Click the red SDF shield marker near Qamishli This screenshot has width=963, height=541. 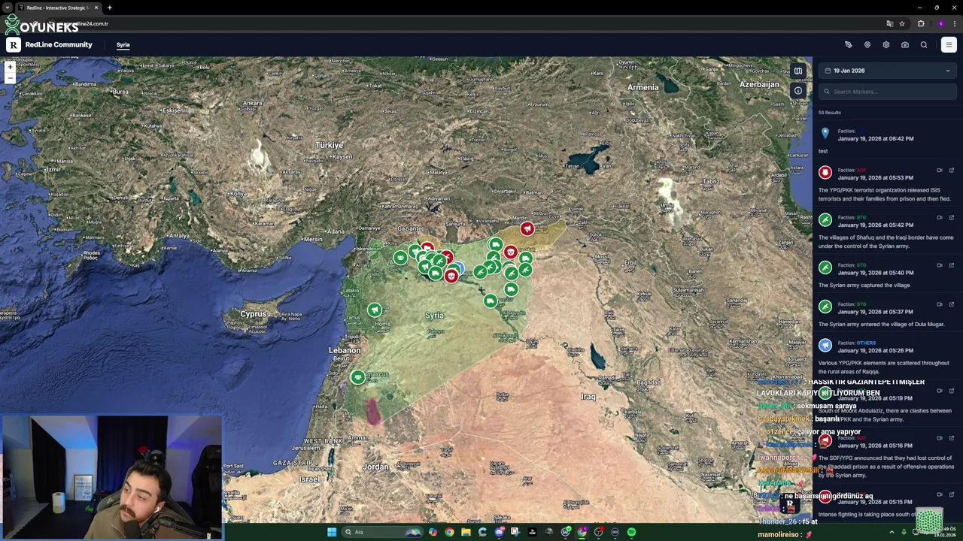pos(527,228)
